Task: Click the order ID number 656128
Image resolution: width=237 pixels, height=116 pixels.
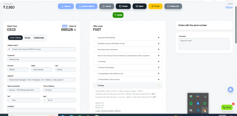Action: pyautogui.click(x=67, y=30)
